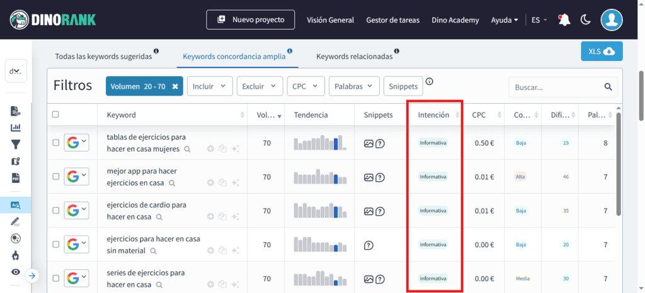The image size is (645, 293).
Task: Toggle dark mode moon icon
Action: [x=585, y=19]
